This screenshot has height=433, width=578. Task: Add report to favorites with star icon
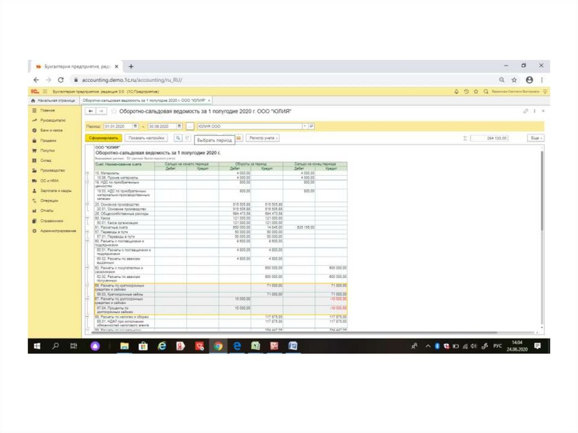(113, 111)
